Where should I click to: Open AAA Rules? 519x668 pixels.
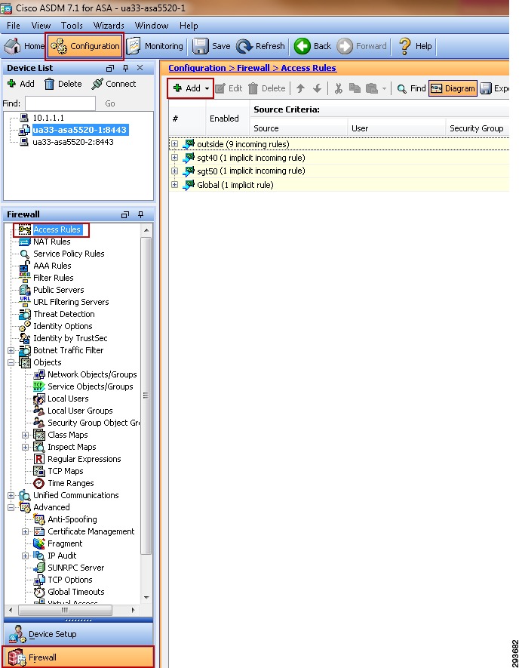click(x=52, y=266)
